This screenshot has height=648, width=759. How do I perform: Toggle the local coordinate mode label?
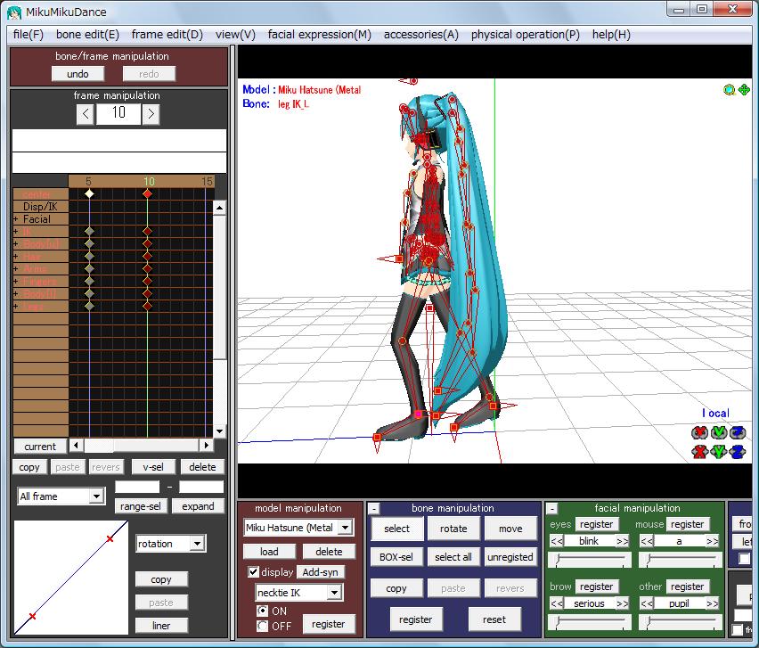(x=715, y=413)
